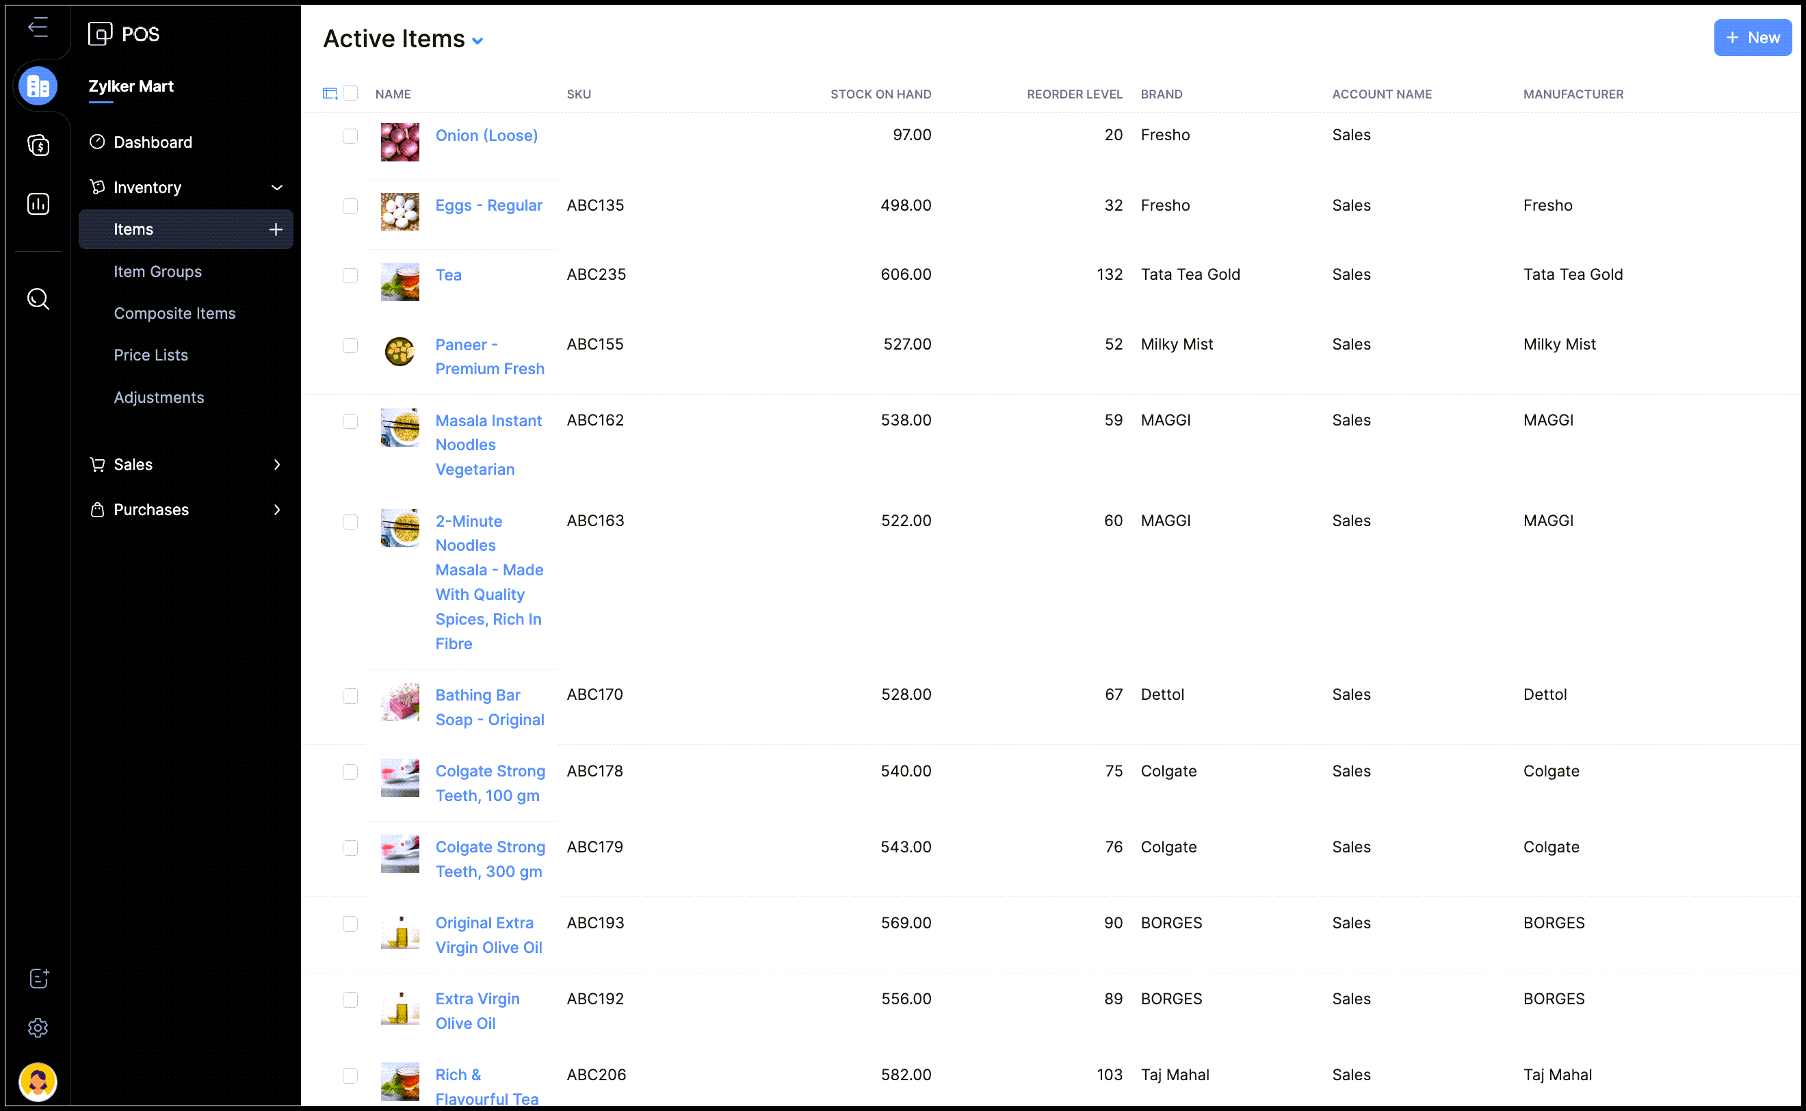Go to Item Groups in the sidebar

(x=157, y=271)
